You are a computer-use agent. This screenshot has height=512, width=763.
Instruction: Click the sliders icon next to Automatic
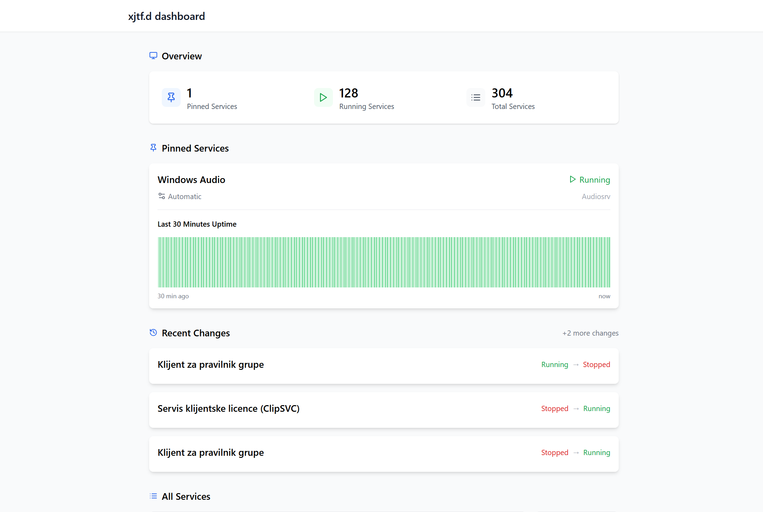click(x=161, y=196)
